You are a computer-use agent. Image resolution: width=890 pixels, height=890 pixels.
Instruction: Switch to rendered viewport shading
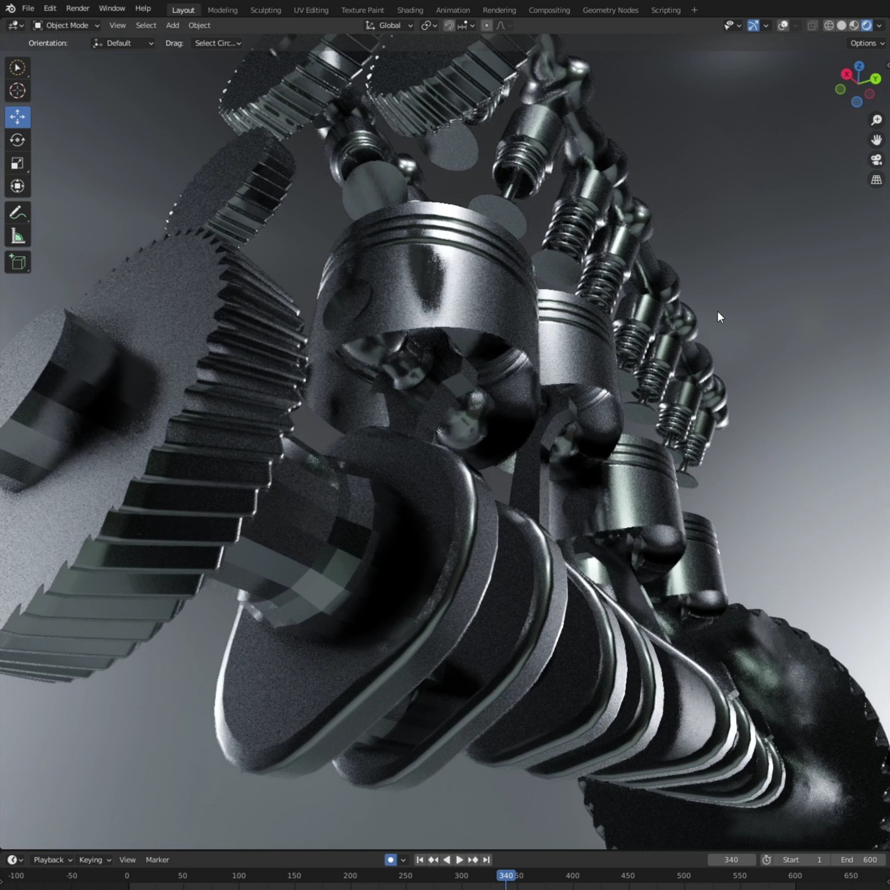(866, 26)
